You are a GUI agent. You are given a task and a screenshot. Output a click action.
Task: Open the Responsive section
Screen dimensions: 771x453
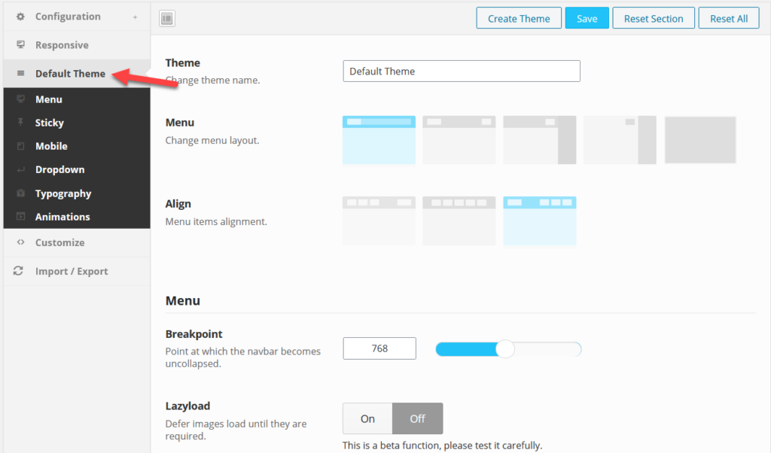(x=77, y=45)
